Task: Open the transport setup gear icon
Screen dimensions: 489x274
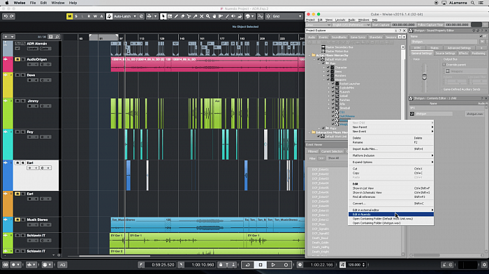Action: click(x=484, y=265)
